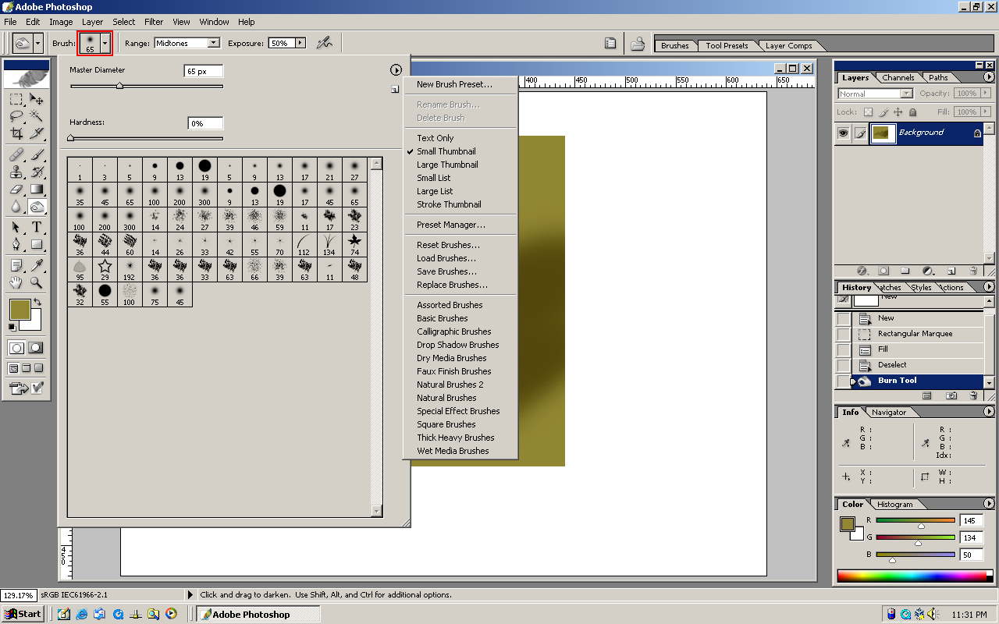Toggle lock transparent pixels

(x=868, y=112)
